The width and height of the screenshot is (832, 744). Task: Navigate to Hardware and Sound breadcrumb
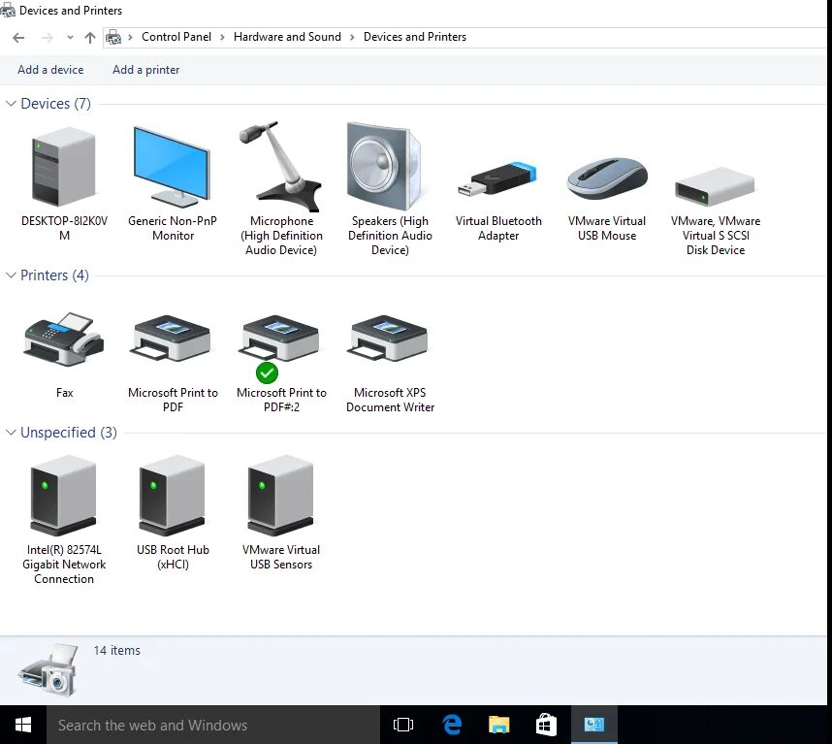(x=287, y=37)
